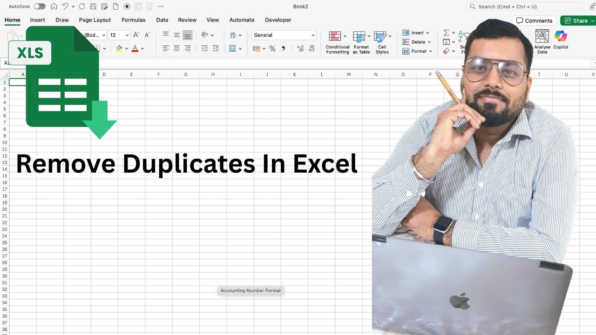Viewport: 596px width, 335px height.
Task: Click the Home house icon in title bar
Action: point(54,7)
